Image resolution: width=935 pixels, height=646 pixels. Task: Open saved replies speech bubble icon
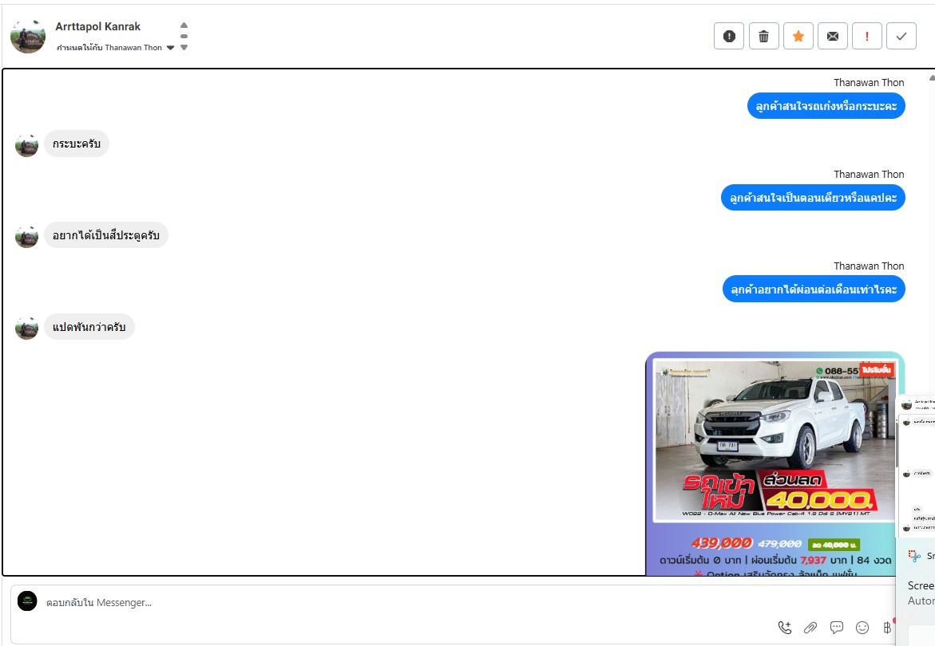click(837, 627)
